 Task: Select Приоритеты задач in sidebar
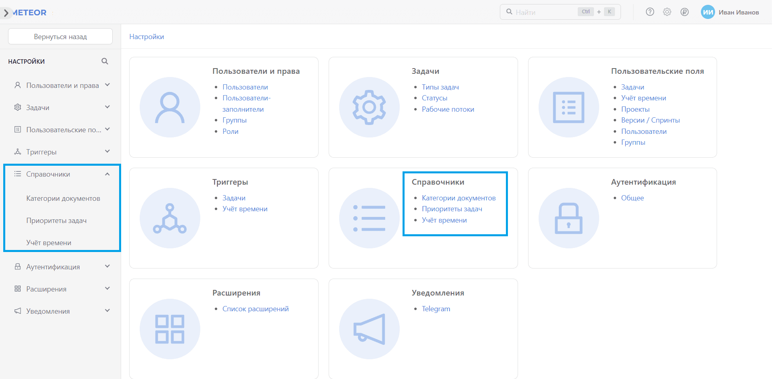pos(57,221)
